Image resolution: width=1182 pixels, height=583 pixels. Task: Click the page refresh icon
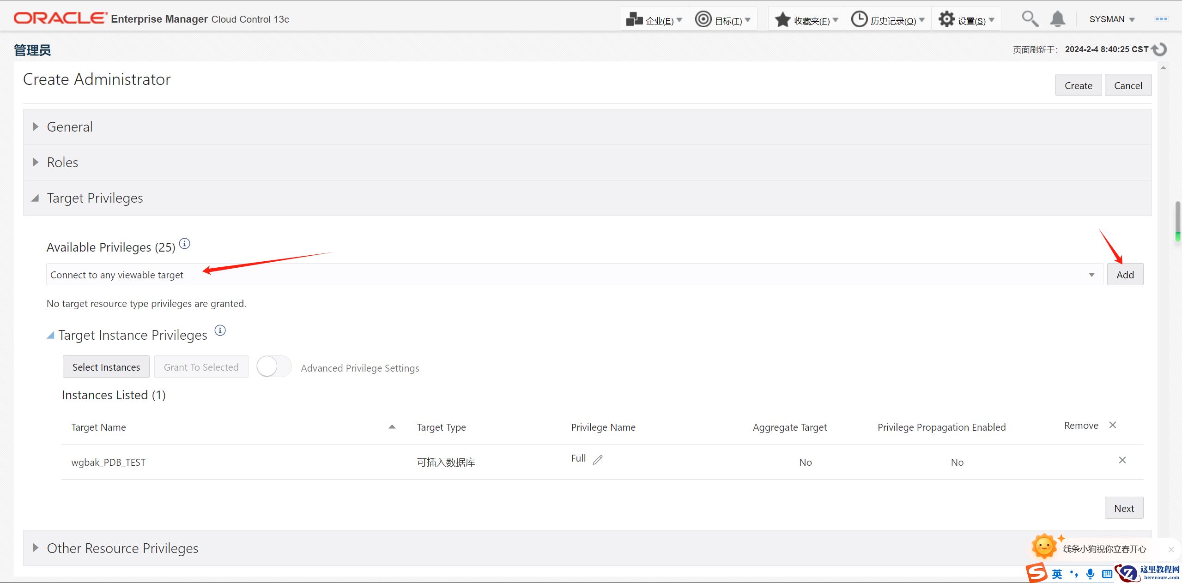click(x=1160, y=49)
